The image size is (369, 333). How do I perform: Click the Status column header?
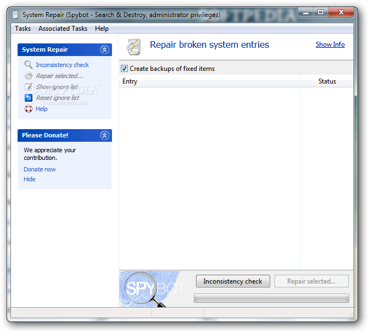pyautogui.click(x=327, y=81)
